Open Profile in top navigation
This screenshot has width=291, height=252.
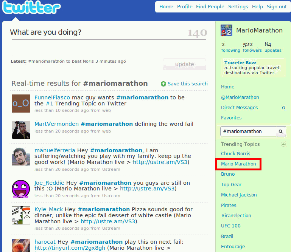pos(185,7)
